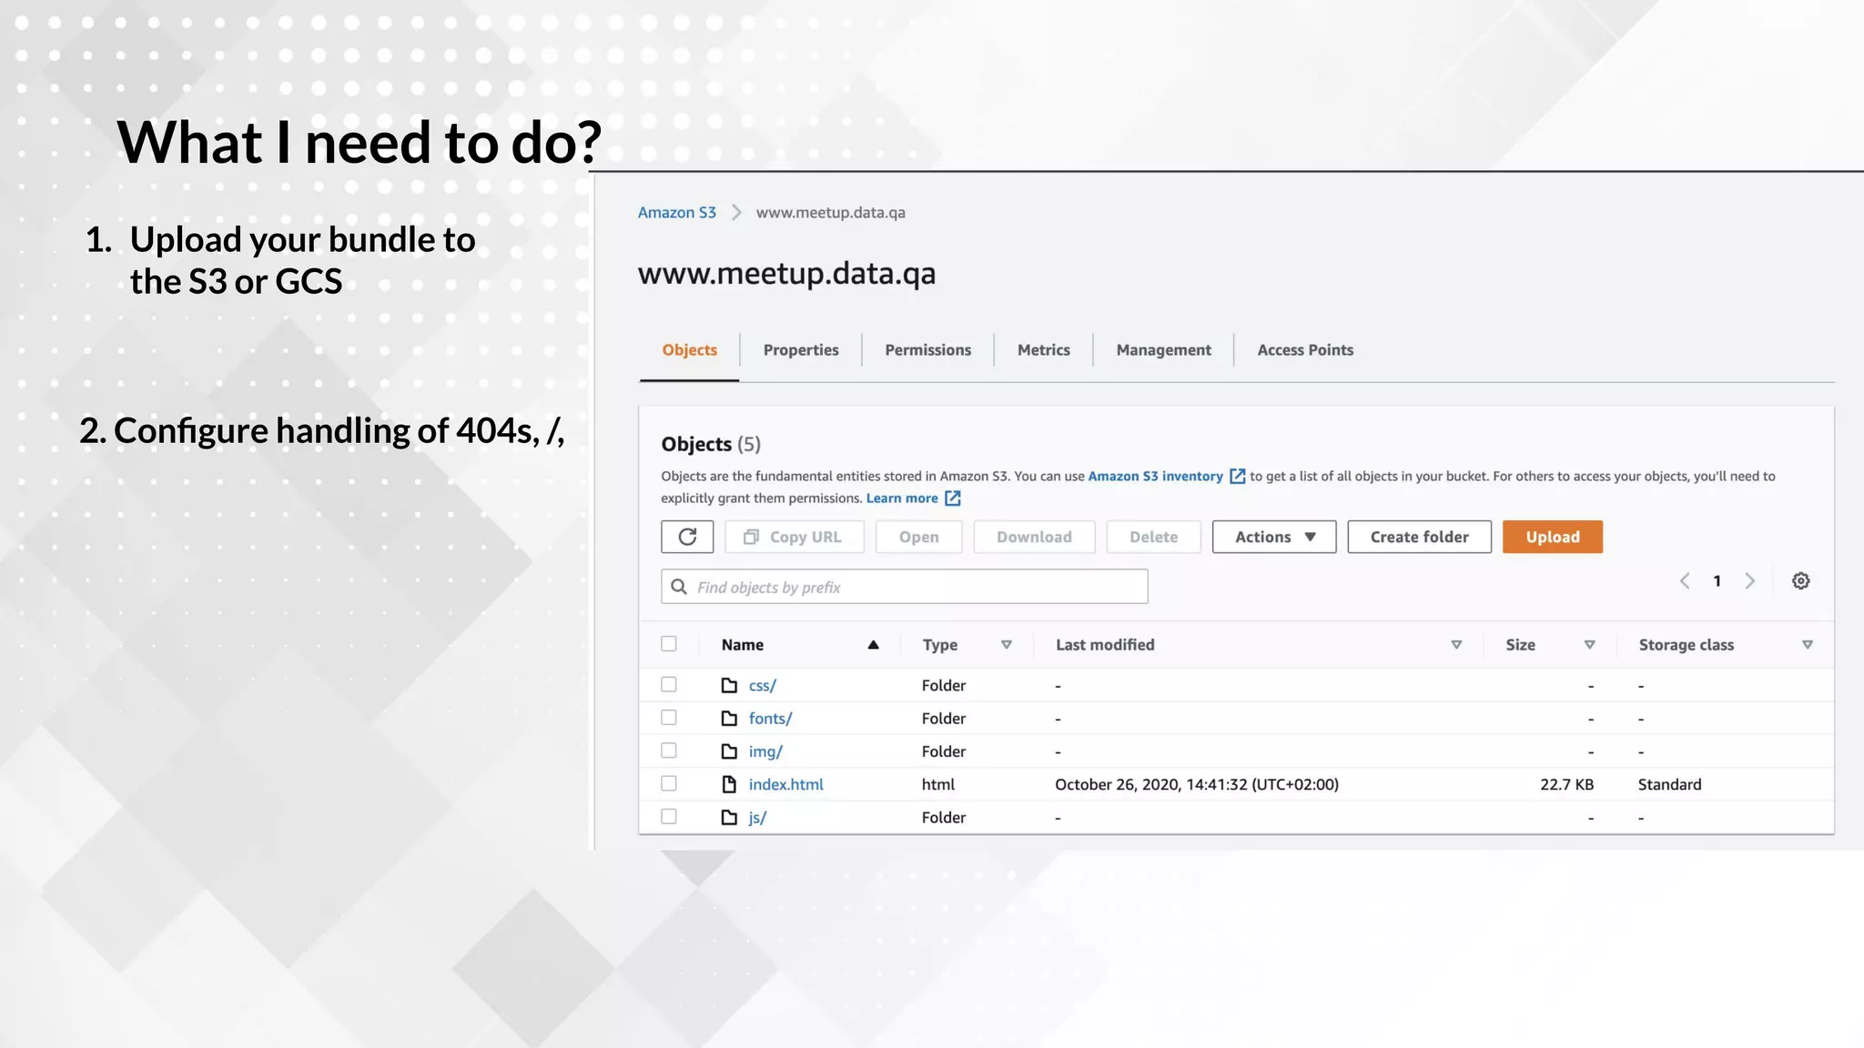Click the Download button
Screen dimensions: 1864x1048
pyautogui.click(x=1034, y=537)
